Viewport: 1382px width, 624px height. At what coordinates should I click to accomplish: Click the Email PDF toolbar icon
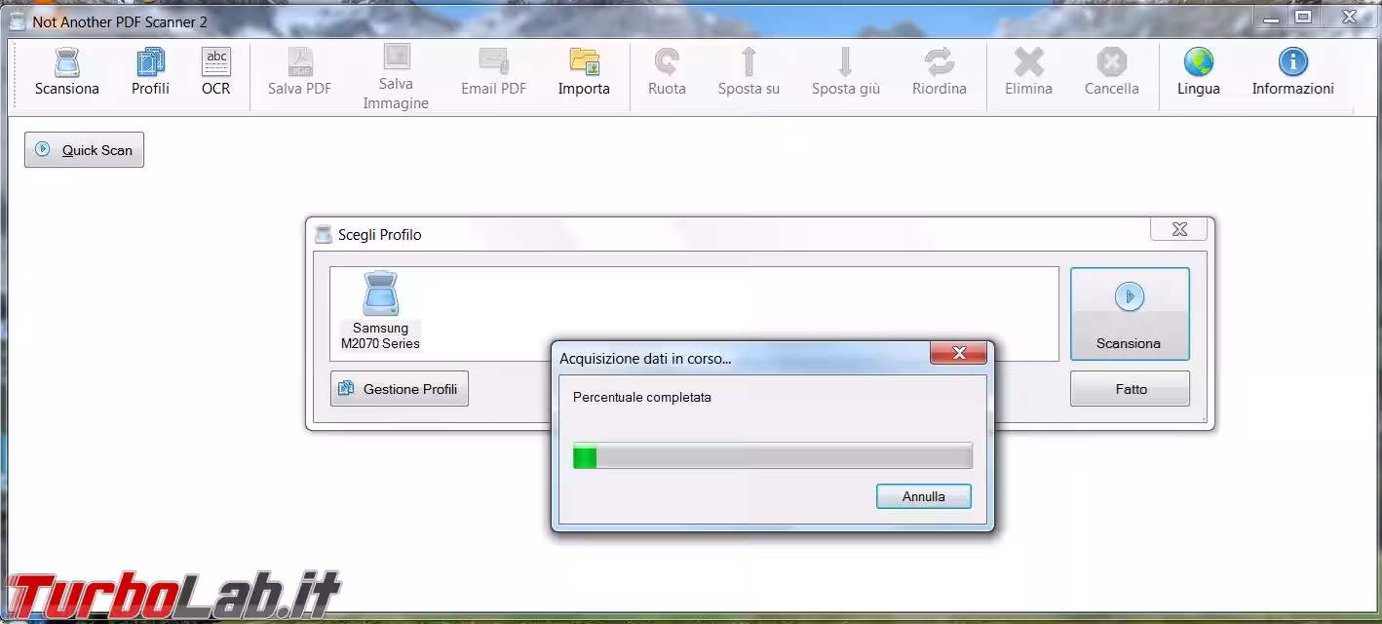coord(493,64)
